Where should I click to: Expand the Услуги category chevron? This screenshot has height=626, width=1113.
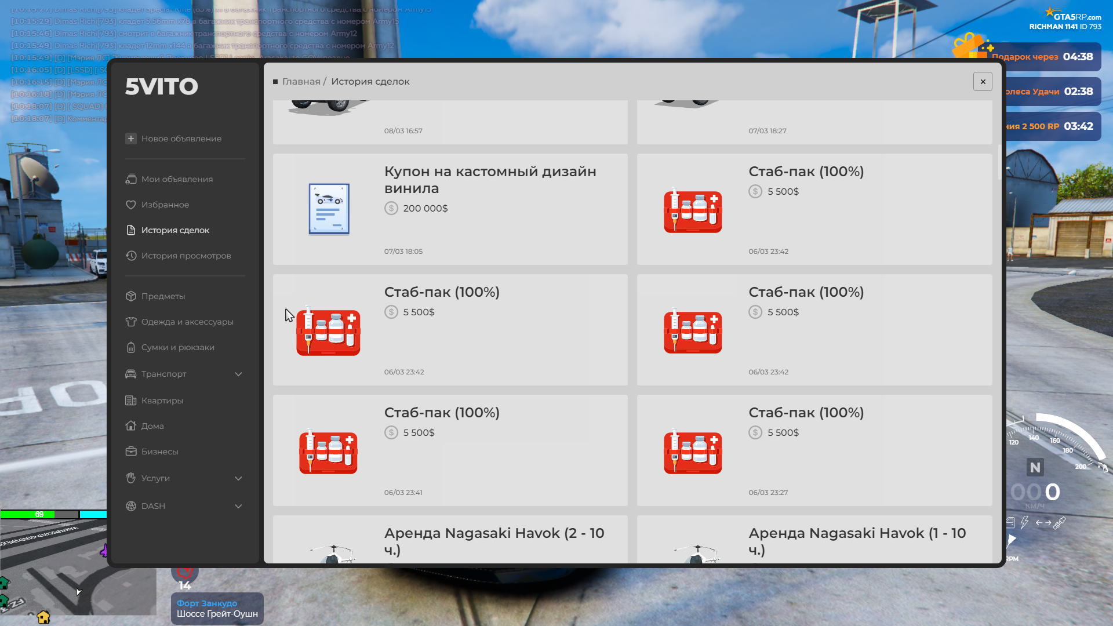point(238,478)
